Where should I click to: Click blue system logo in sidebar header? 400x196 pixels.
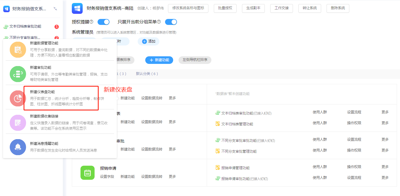pos(7,9)
